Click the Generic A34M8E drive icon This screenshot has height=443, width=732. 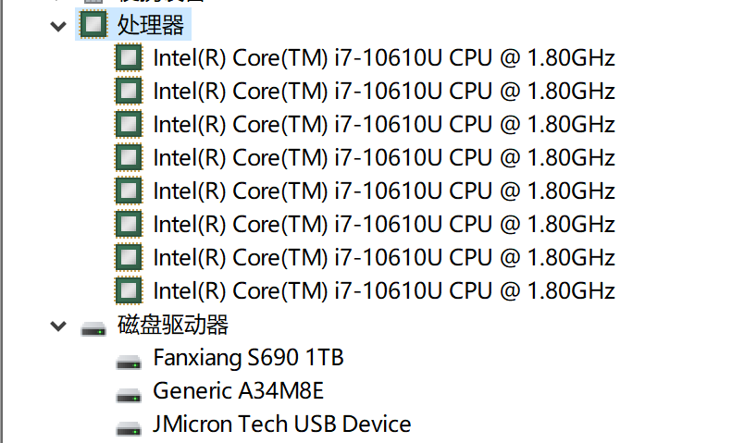129,393
